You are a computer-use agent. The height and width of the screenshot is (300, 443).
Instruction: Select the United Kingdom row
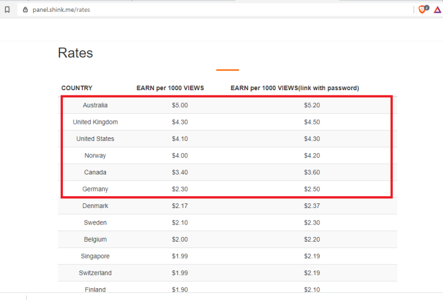pos(228,122)
